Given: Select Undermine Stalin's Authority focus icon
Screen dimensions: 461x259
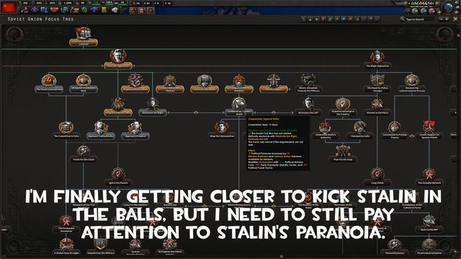Looking at the screenshot, I should click(326, 127).
